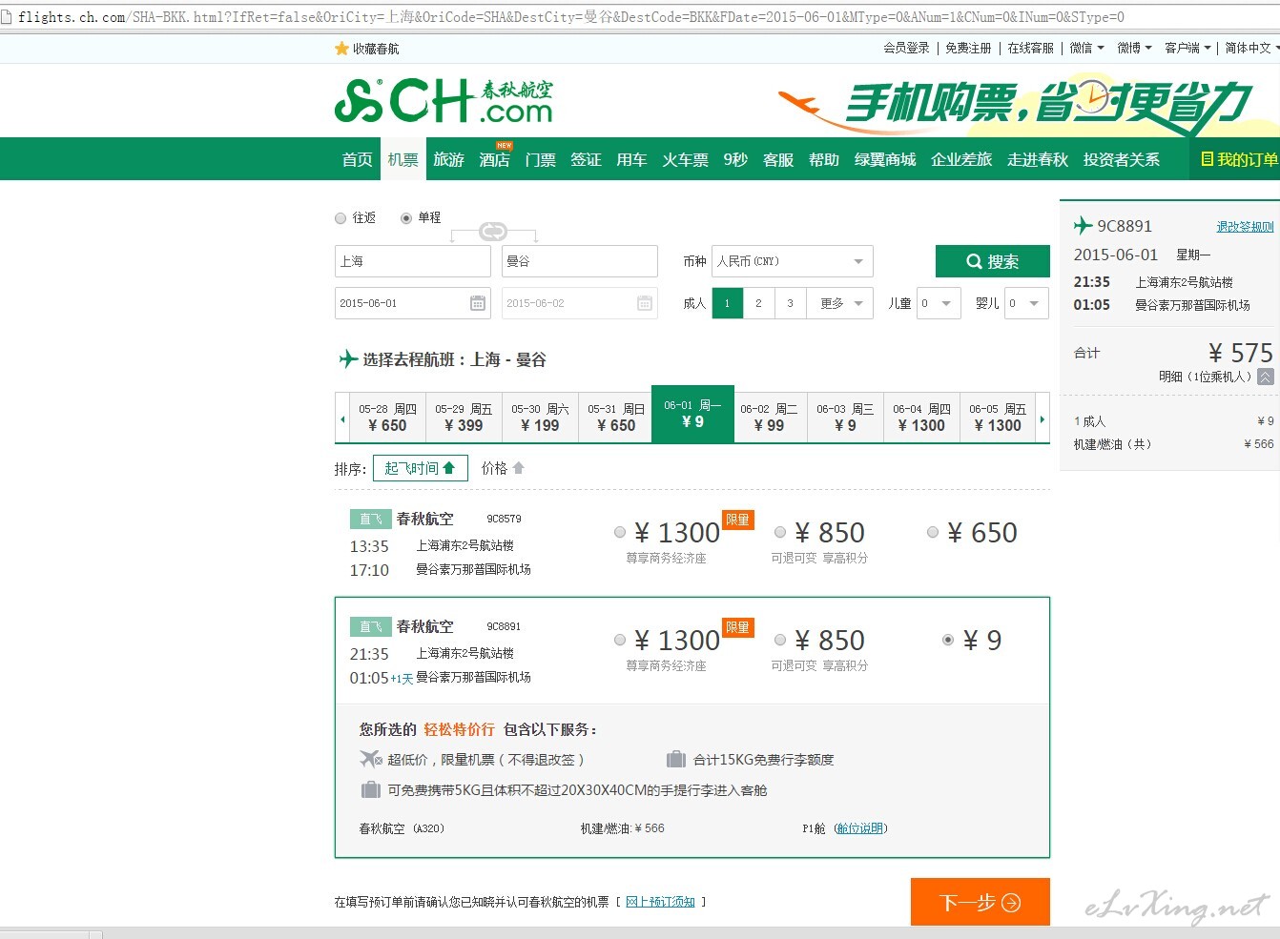
Task: Choose ¥850 fare for flight 9C8891
Action: pos(780,641)
